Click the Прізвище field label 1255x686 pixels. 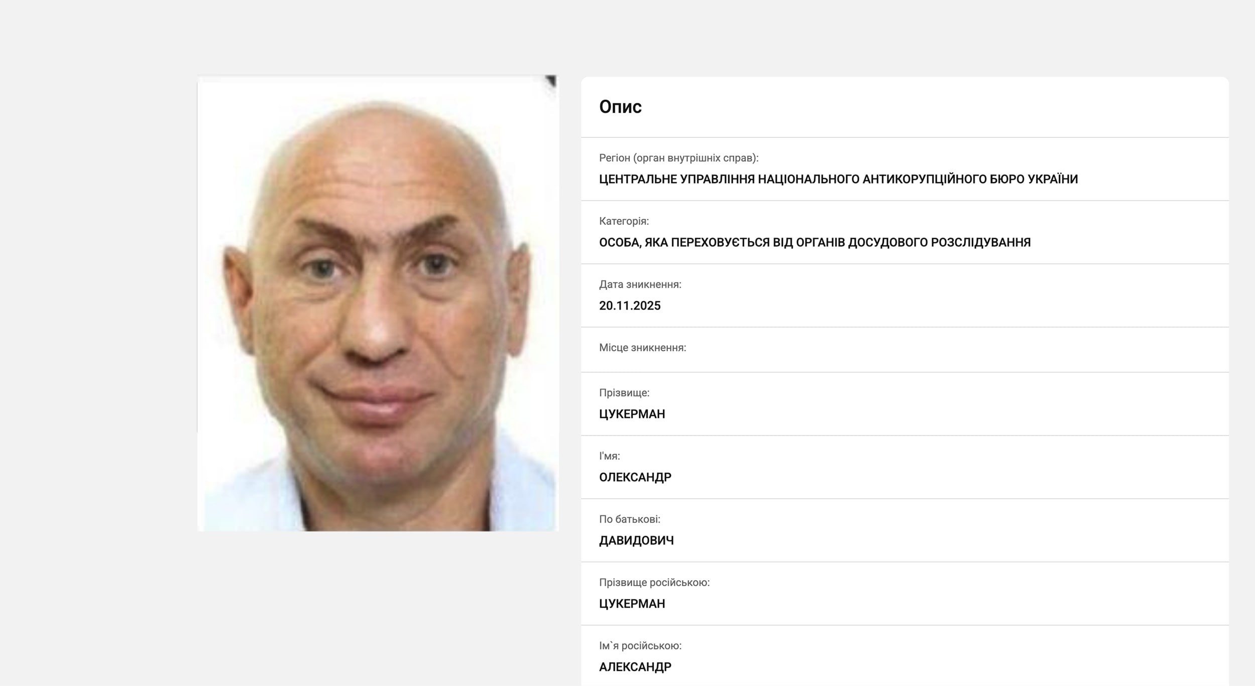tap(624, 393)
